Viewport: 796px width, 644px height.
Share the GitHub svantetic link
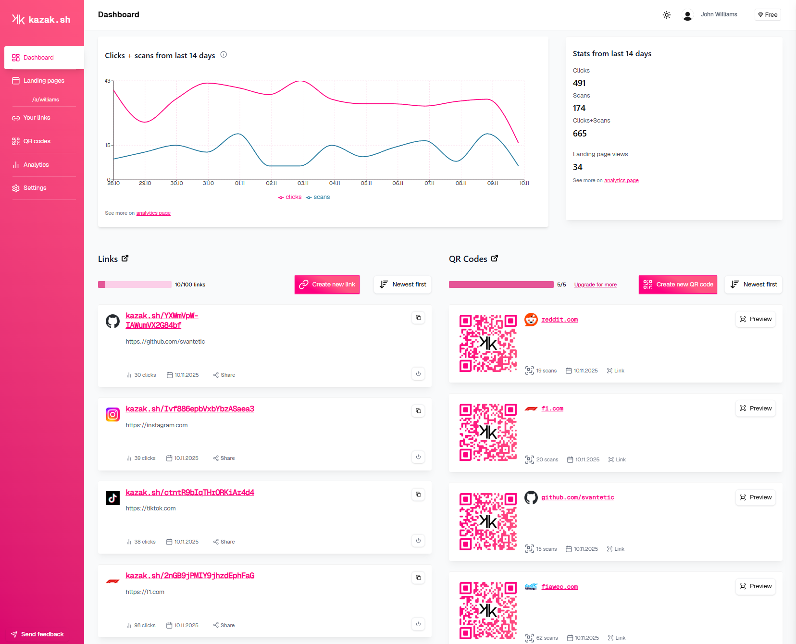click(224, 375)
